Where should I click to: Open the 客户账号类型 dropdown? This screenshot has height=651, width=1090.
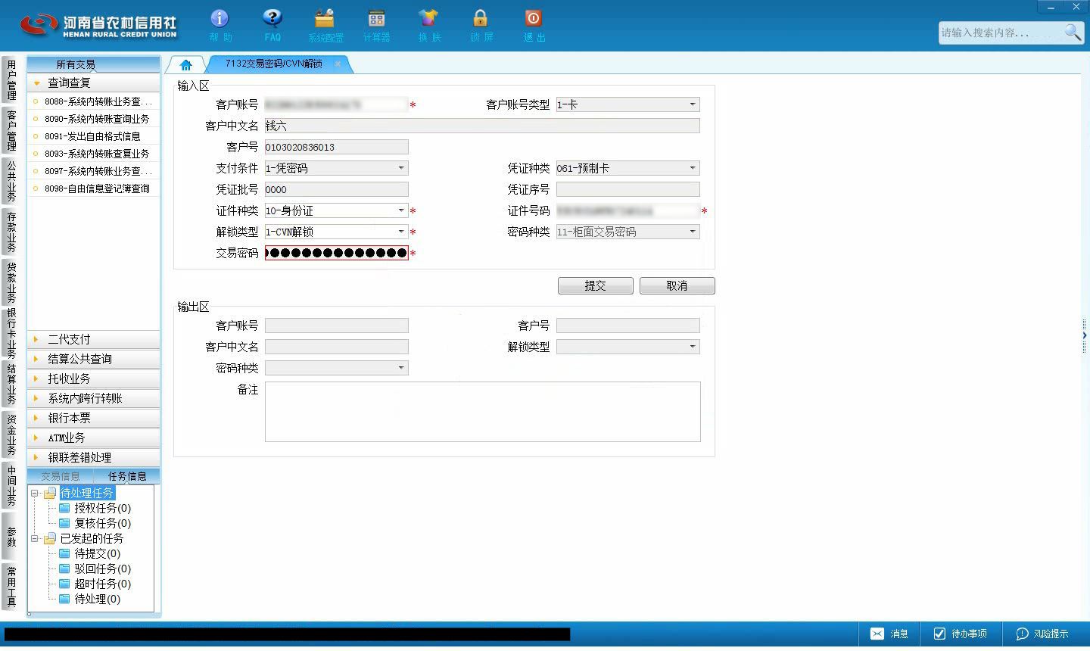[x=692, y=104]
